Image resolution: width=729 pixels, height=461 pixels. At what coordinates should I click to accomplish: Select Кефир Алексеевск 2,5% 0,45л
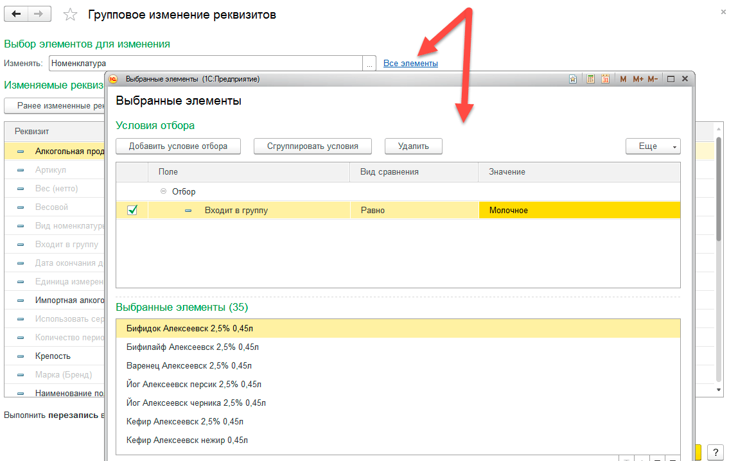(x=398, y=421)
